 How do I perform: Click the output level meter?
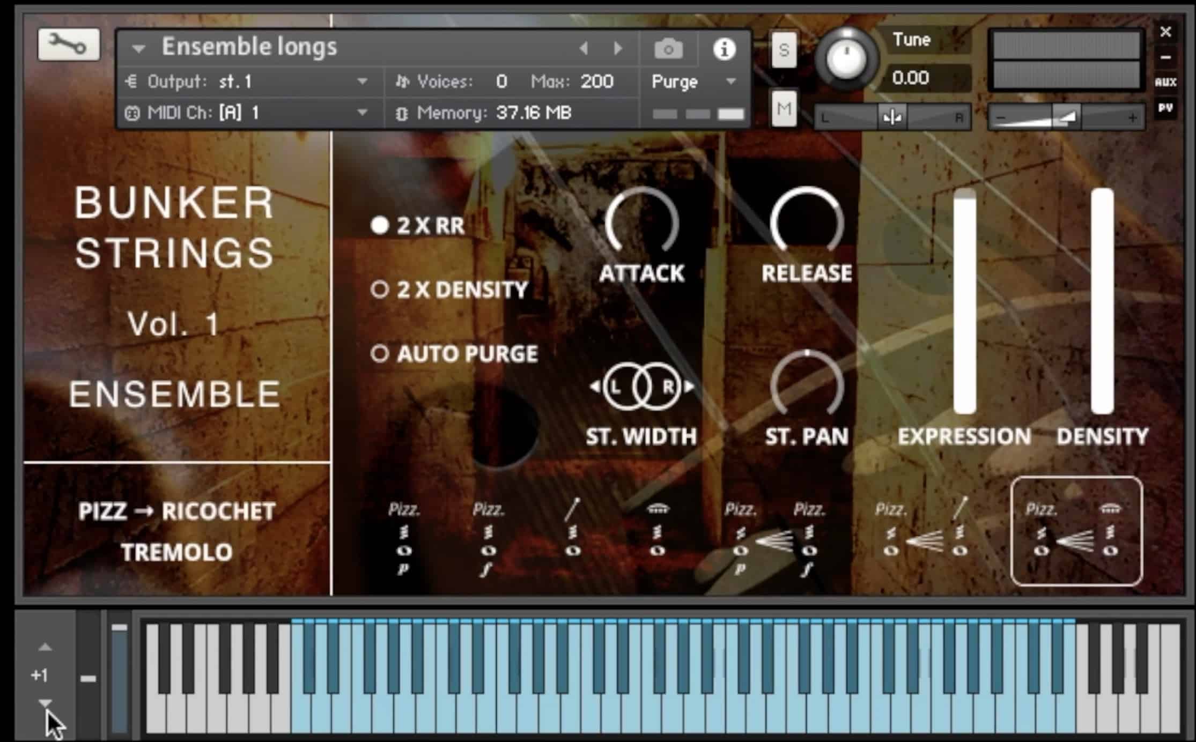(1066, 60)
